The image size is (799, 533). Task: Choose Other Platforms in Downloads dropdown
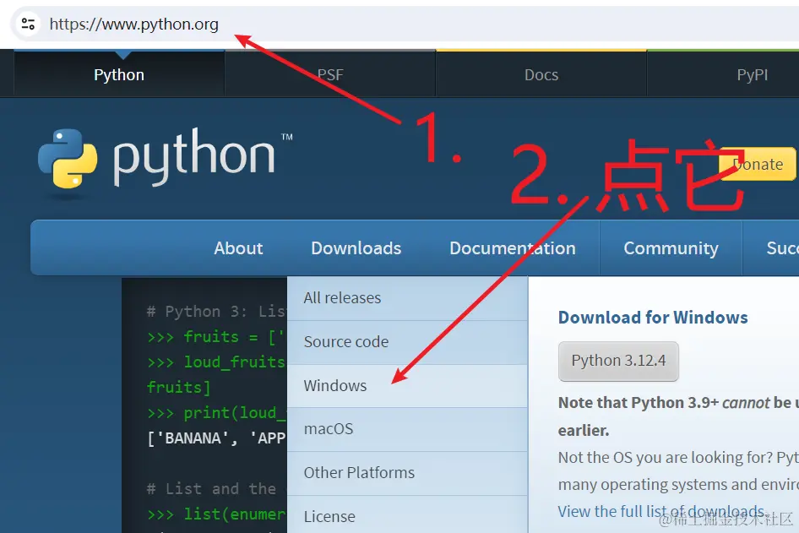click(x=408, y=473)
